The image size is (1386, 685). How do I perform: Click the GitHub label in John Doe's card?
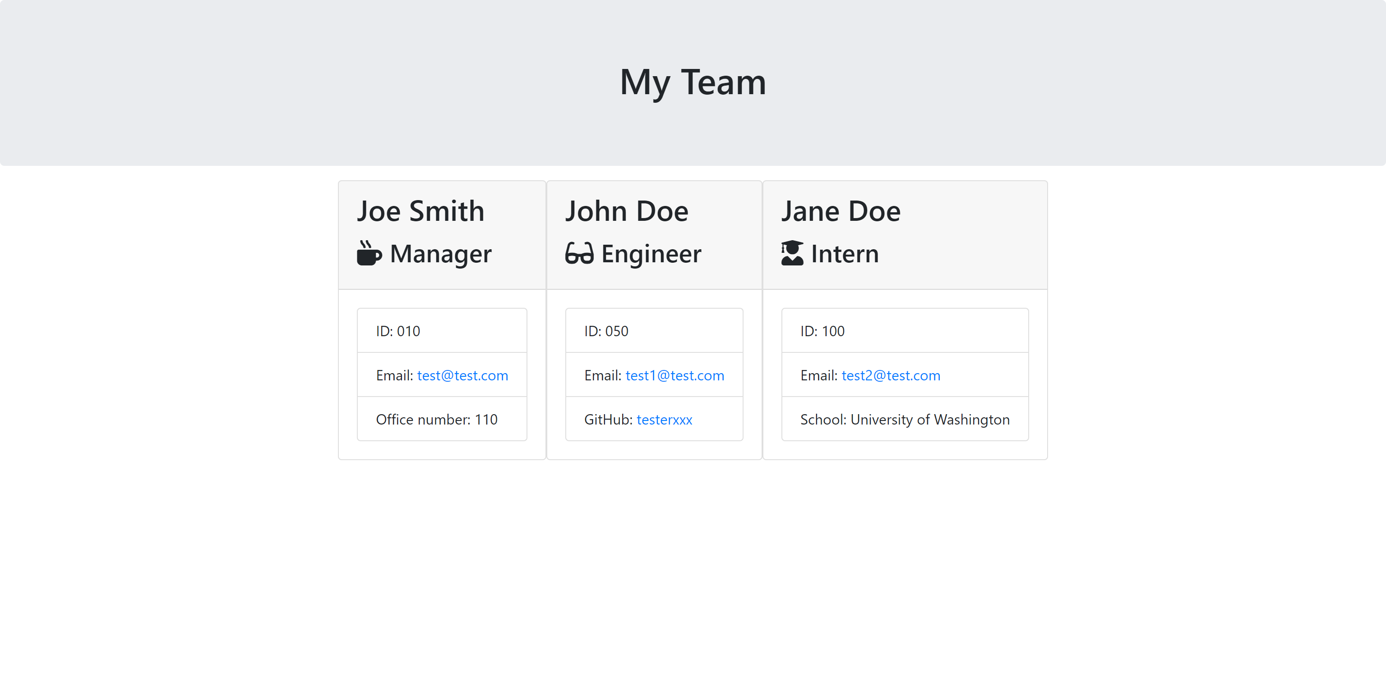click(605, 420)
